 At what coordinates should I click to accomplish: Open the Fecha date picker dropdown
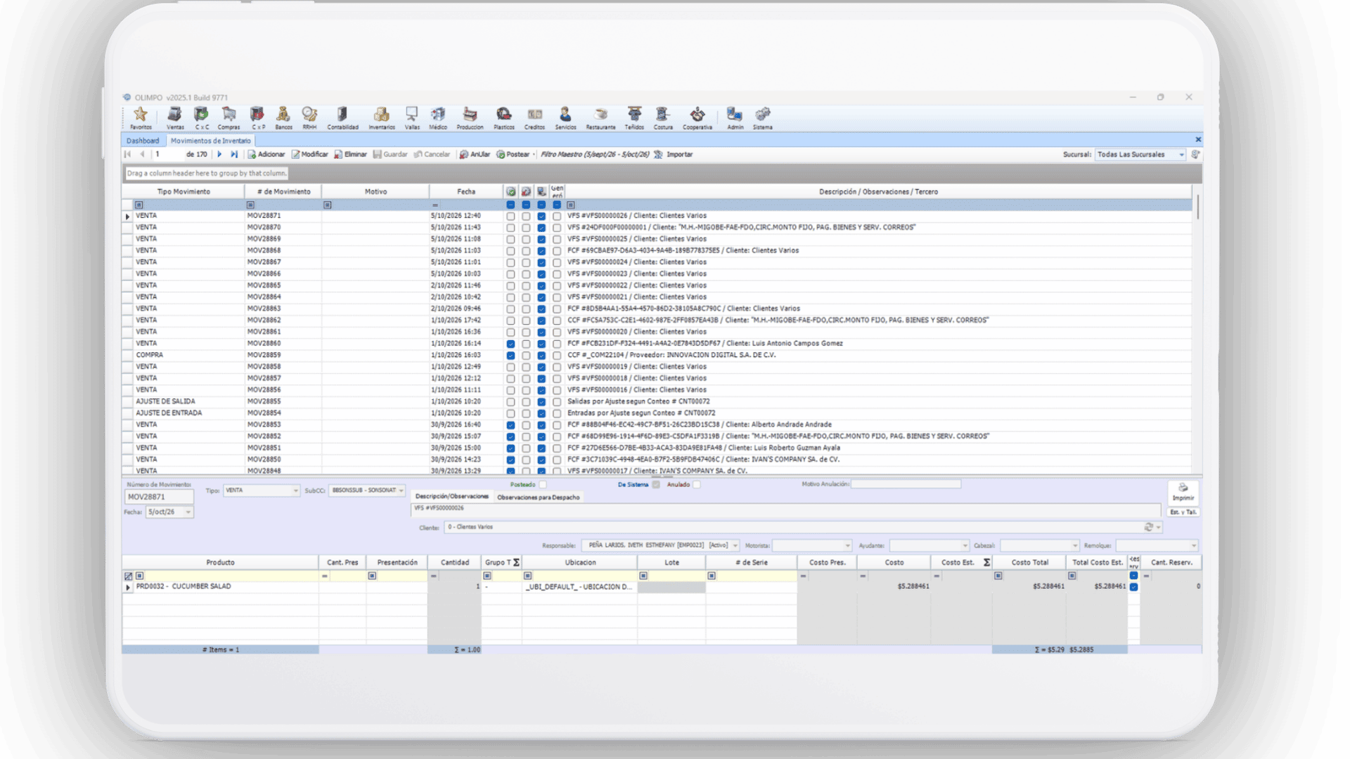tap(188, 512)
